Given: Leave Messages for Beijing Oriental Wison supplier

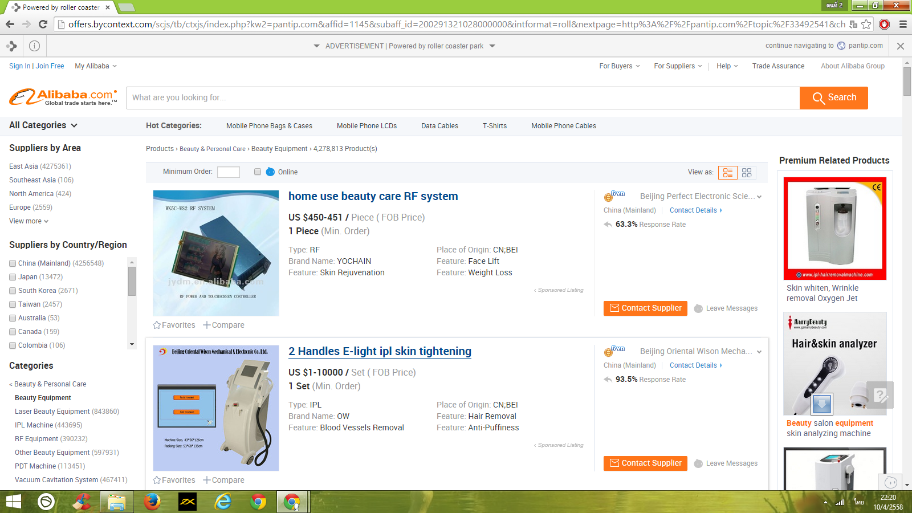Looking at the screenshot, I should pos(726,463).
